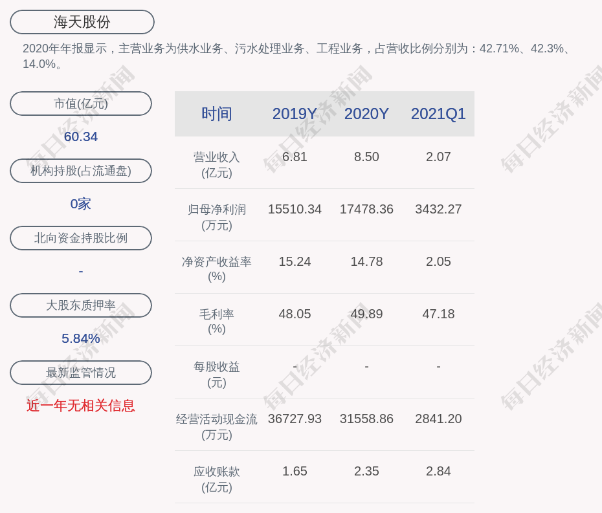
Task: Select the 市值(亿元) label pill
Action: 81,104
